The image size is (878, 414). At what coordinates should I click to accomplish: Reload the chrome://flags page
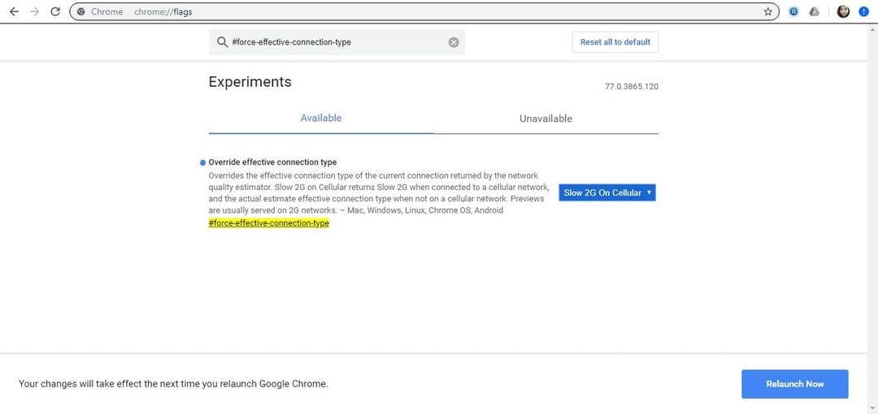pyautogui.click(x=55, y=11)
